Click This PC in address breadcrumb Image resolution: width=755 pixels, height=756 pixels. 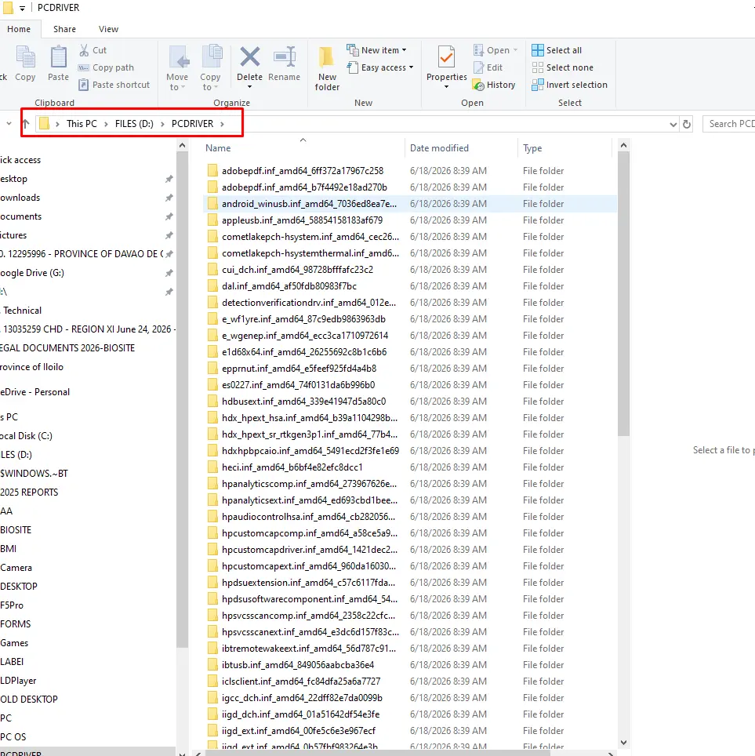point(82,124)
